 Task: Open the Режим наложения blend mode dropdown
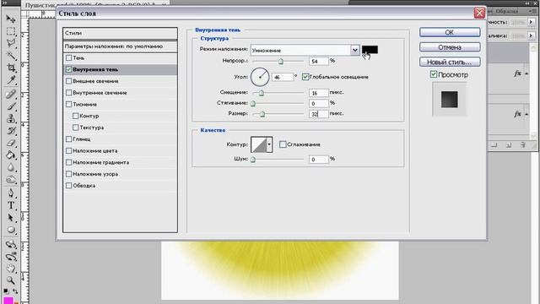[354, 51]
